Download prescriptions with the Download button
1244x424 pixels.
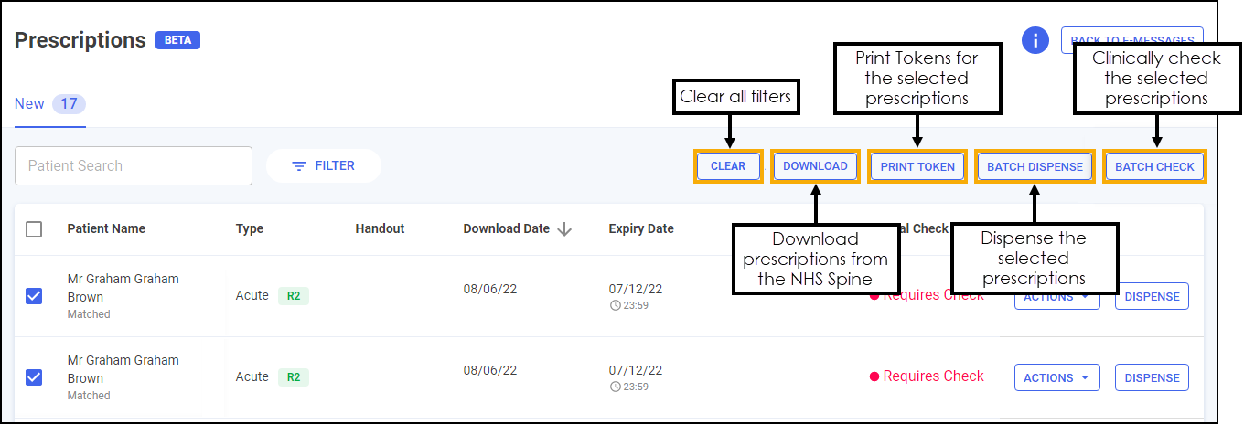[815, 166]
